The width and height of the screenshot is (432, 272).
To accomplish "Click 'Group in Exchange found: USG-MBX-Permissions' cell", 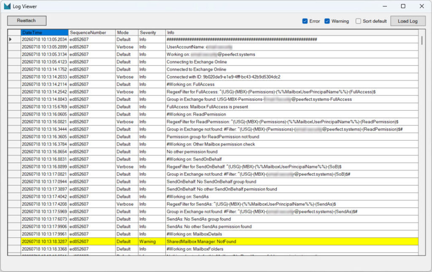I will [x=292, y=99].
